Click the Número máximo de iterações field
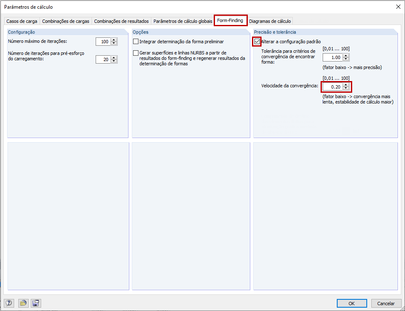The image size is (405, 311). pyautogui.click(x=103, y=42)
